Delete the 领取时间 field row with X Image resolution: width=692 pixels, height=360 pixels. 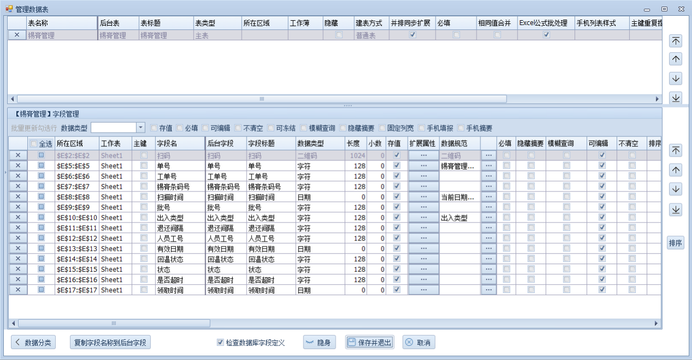click(x=17, y=290)
